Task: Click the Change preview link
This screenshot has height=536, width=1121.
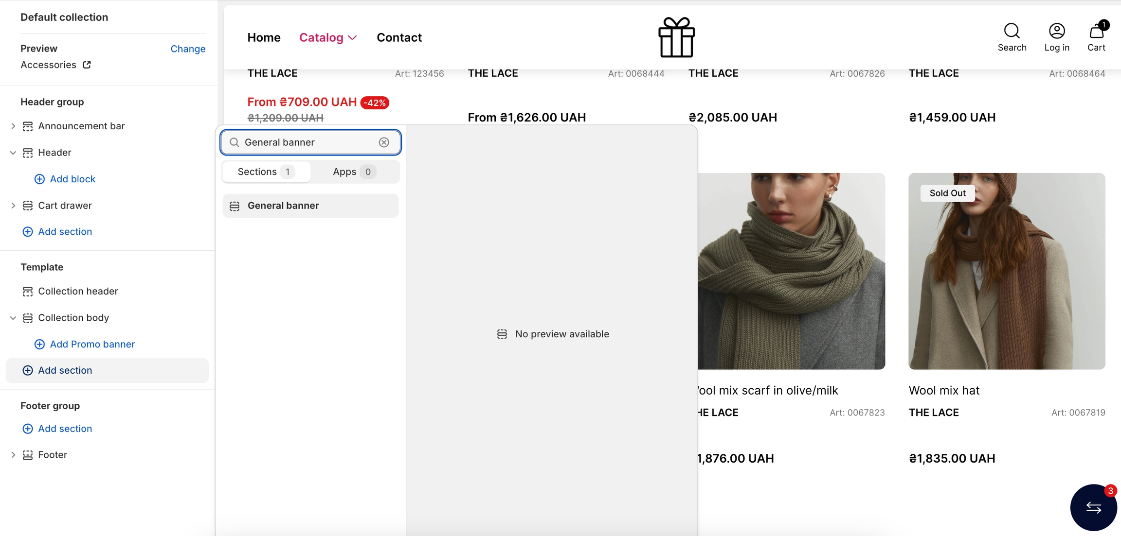Action: [x=188, y=49]
